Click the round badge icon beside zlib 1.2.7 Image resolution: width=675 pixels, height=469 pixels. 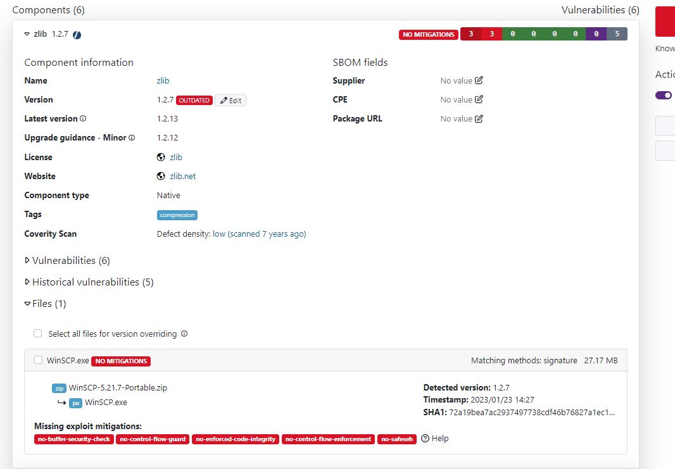[77, 35]
